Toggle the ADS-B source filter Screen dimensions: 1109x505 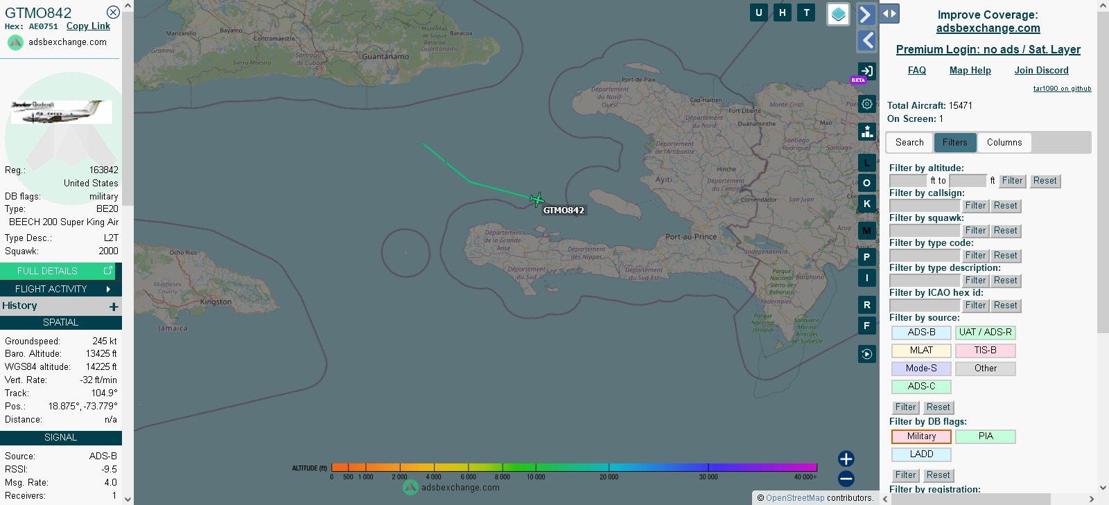pyautogui.click(x=921, y=333)
